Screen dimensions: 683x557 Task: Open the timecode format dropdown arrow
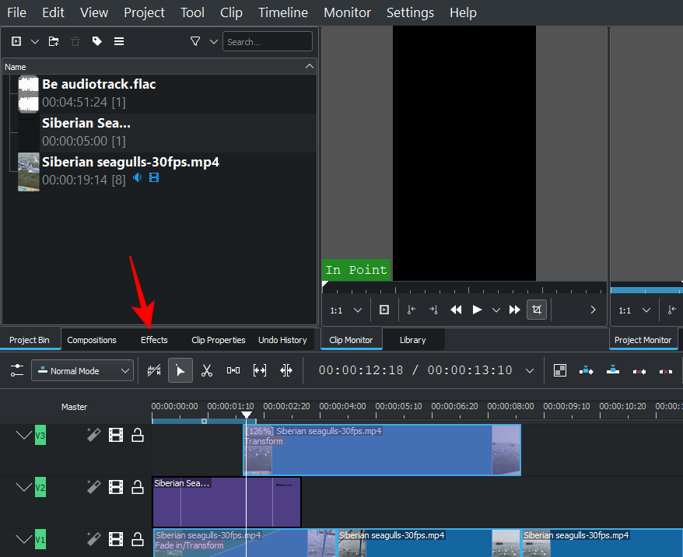point(530,371)
